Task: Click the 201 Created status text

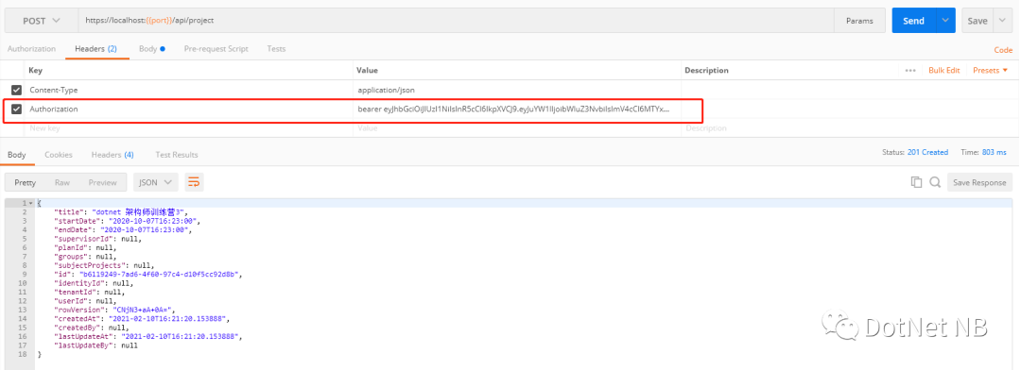Action: [x=927, y=152]
